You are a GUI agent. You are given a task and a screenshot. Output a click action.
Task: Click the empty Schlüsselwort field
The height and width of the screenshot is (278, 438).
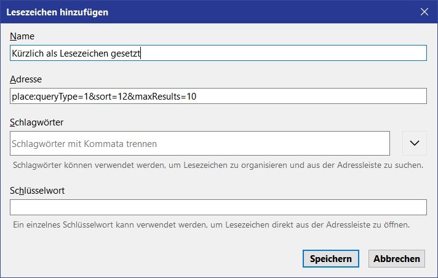[218, 207]
